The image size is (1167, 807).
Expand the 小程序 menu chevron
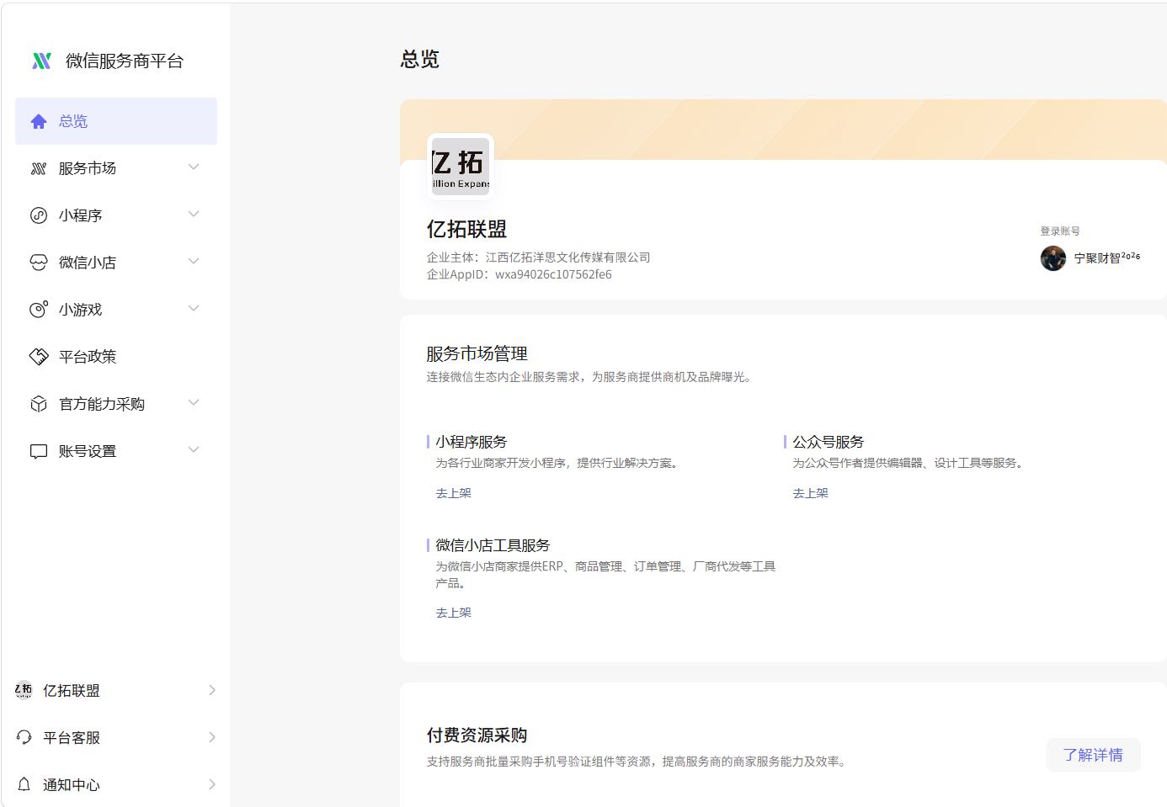[x=194, y=215]
